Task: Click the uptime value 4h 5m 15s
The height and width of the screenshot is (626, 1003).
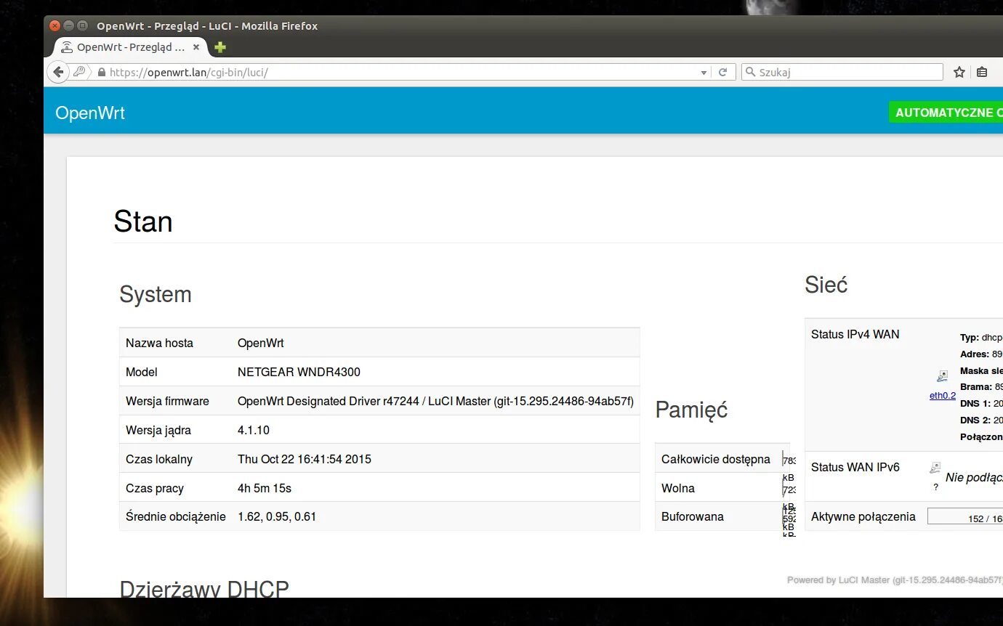Action: click(265, 488)
